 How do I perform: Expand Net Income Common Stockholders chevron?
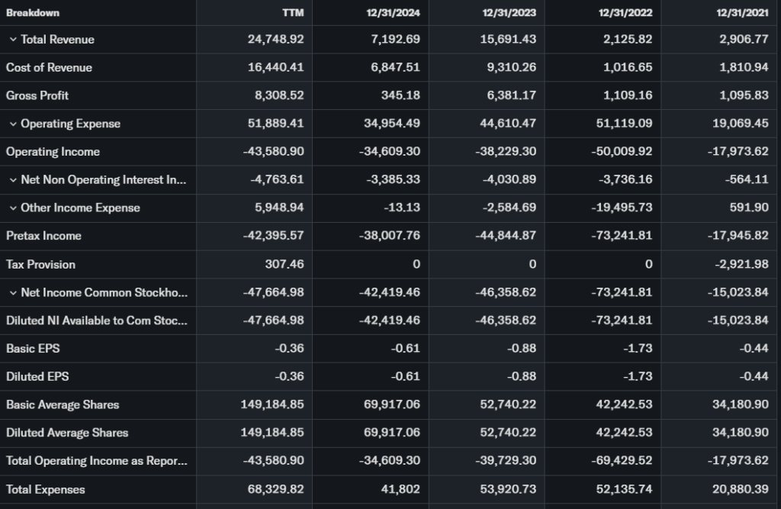coord(13,293)
